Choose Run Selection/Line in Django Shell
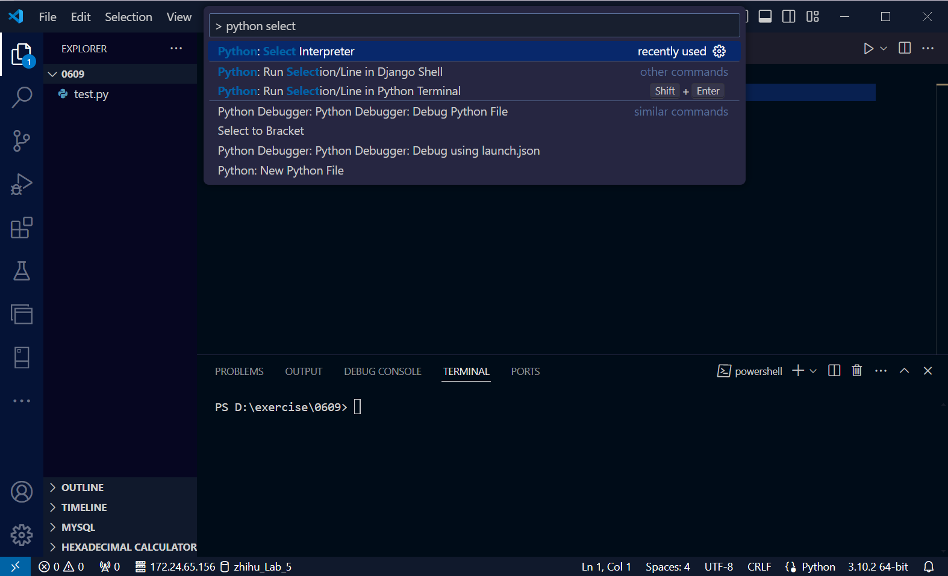The width and height of the screenshot is (948, 576). 474,72
